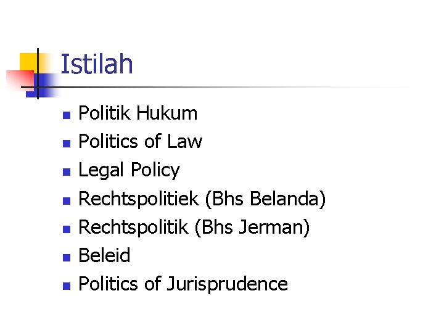Click the blue bullet beside Legal Policy
Viewport: 444px width, 333px height.
(67, 172)
